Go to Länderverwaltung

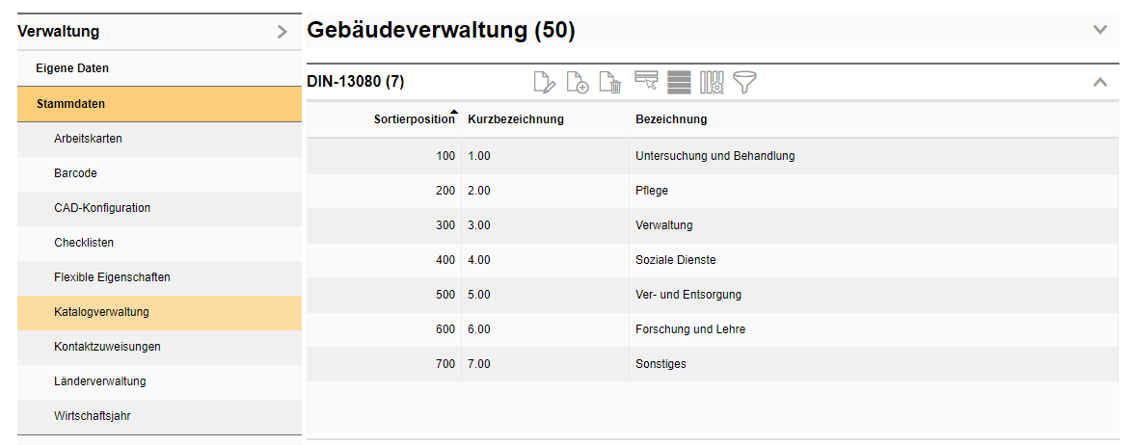tap(99, 381)
